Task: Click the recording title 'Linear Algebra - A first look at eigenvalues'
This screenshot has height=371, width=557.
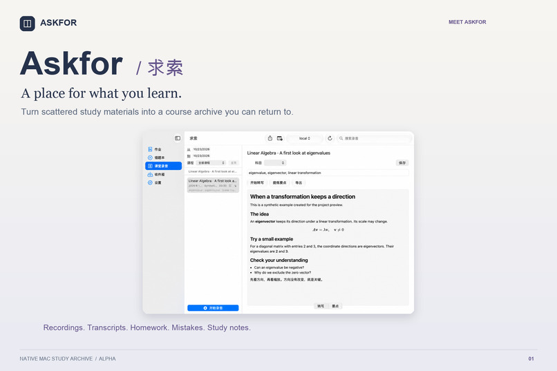Action: pyautogui.click(x=289, y=153)
